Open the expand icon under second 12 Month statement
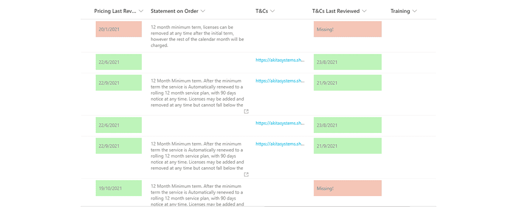 (x=246, y=174)
